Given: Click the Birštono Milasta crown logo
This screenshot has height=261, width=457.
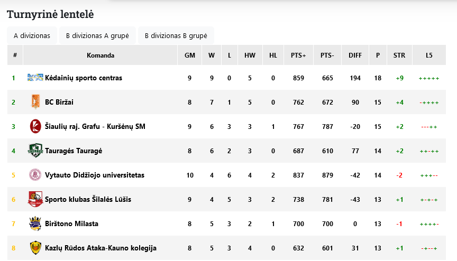Looking at the screenshot, I should point(35,223).
